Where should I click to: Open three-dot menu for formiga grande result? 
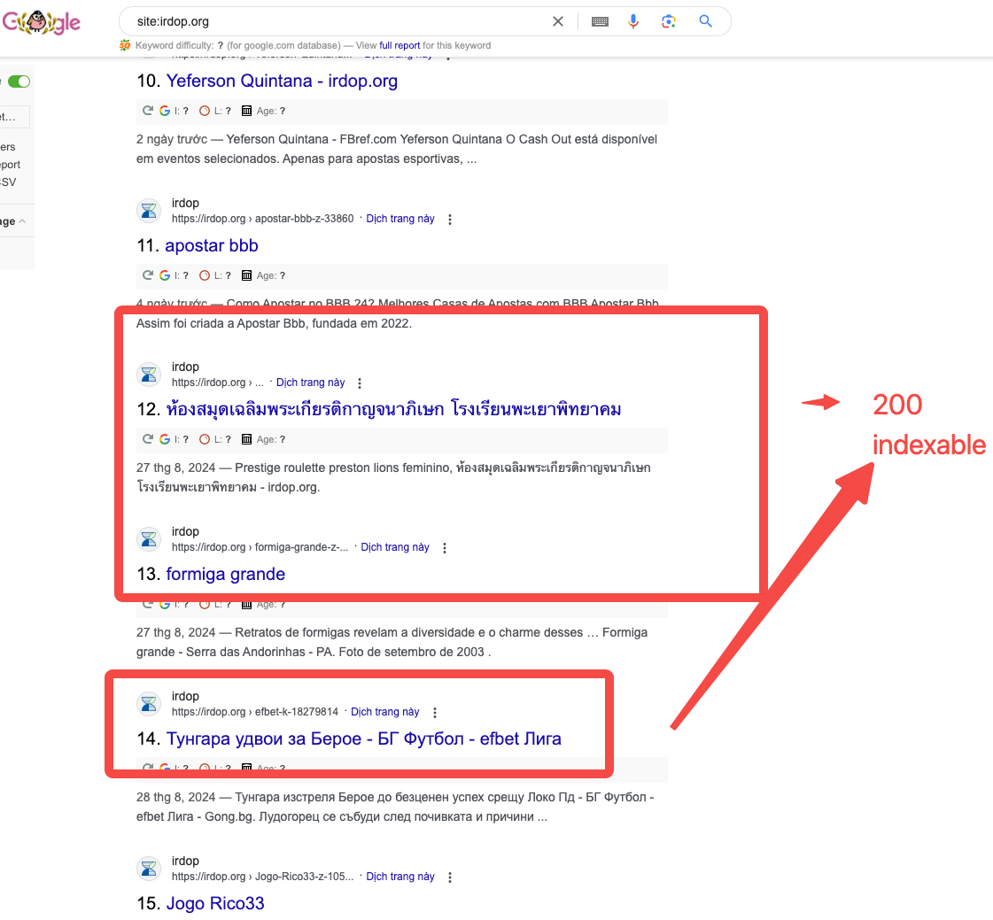point(445,548)
